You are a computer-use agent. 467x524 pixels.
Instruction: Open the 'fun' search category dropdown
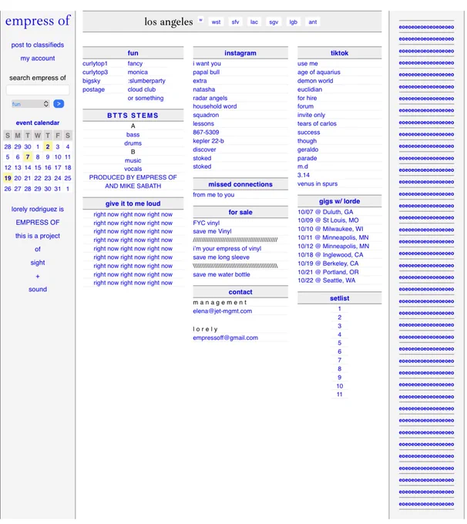[x=30, y=104]
